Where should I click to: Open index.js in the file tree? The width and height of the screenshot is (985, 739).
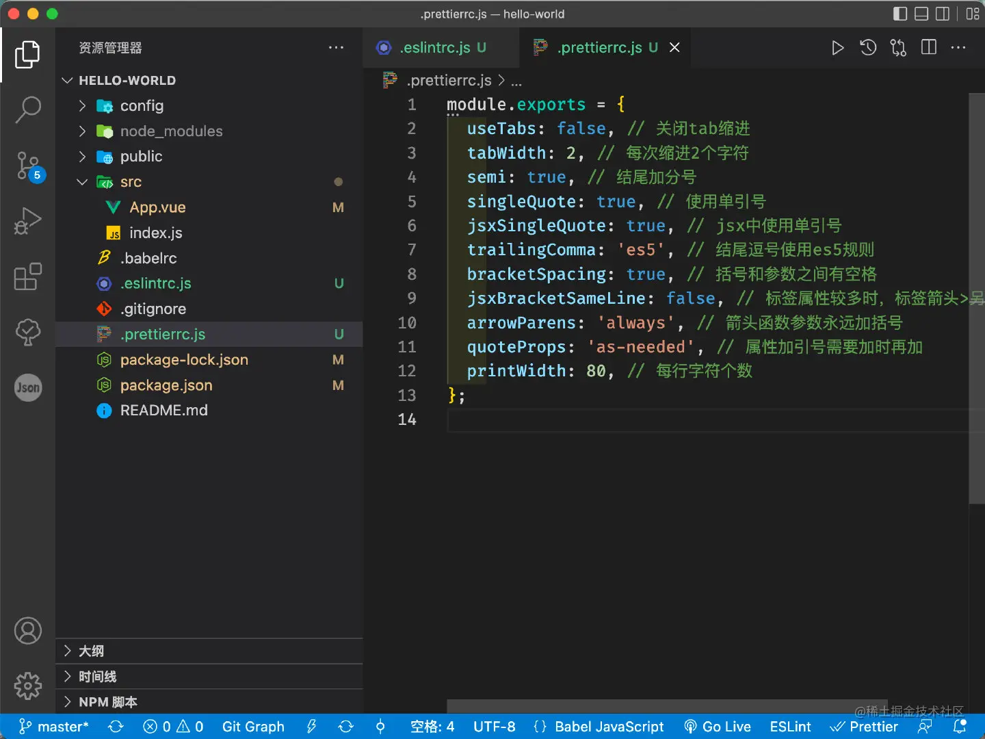click(x=209, y=233)
